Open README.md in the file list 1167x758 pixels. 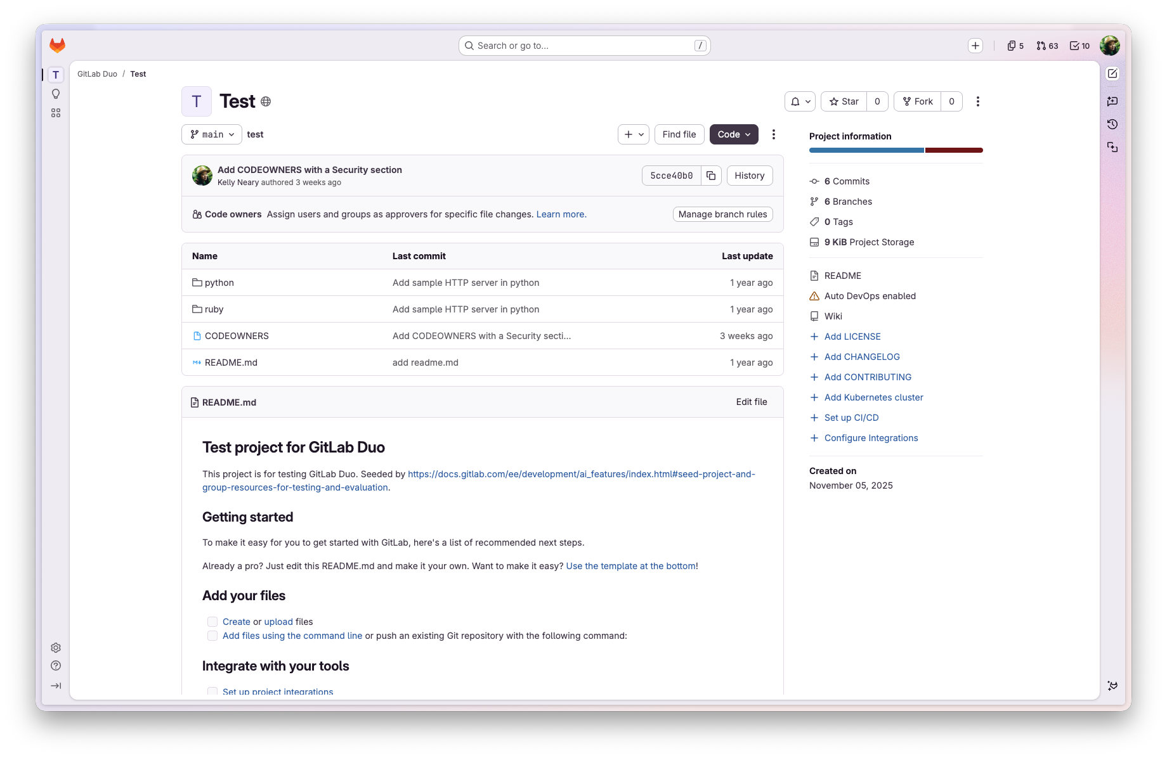tap(231, 363)
